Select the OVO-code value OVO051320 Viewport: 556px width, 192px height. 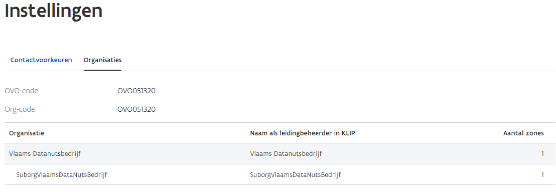click(x=136, y=91)
